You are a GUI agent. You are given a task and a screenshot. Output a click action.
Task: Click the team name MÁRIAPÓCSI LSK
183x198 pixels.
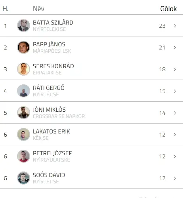pos(52,51)
